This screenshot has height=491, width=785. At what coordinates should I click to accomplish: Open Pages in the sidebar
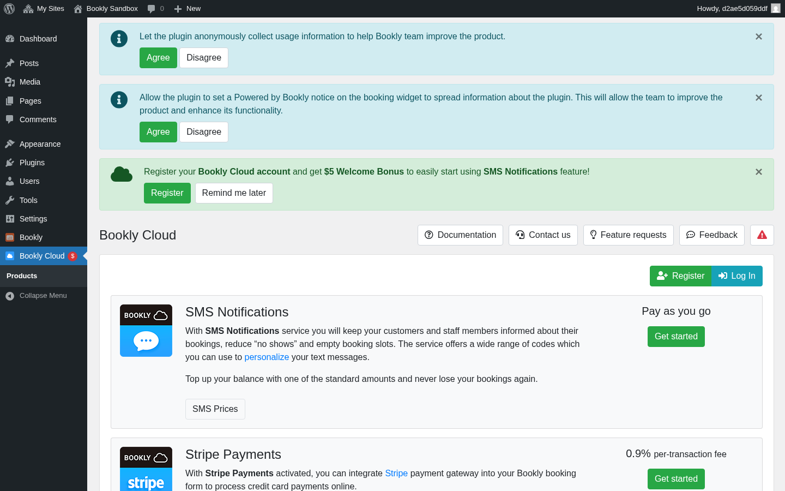[x=44, y=101]
